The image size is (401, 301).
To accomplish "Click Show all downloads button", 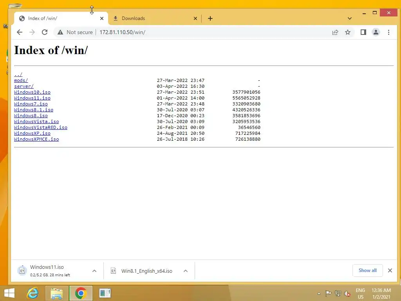I will [367, 270].
